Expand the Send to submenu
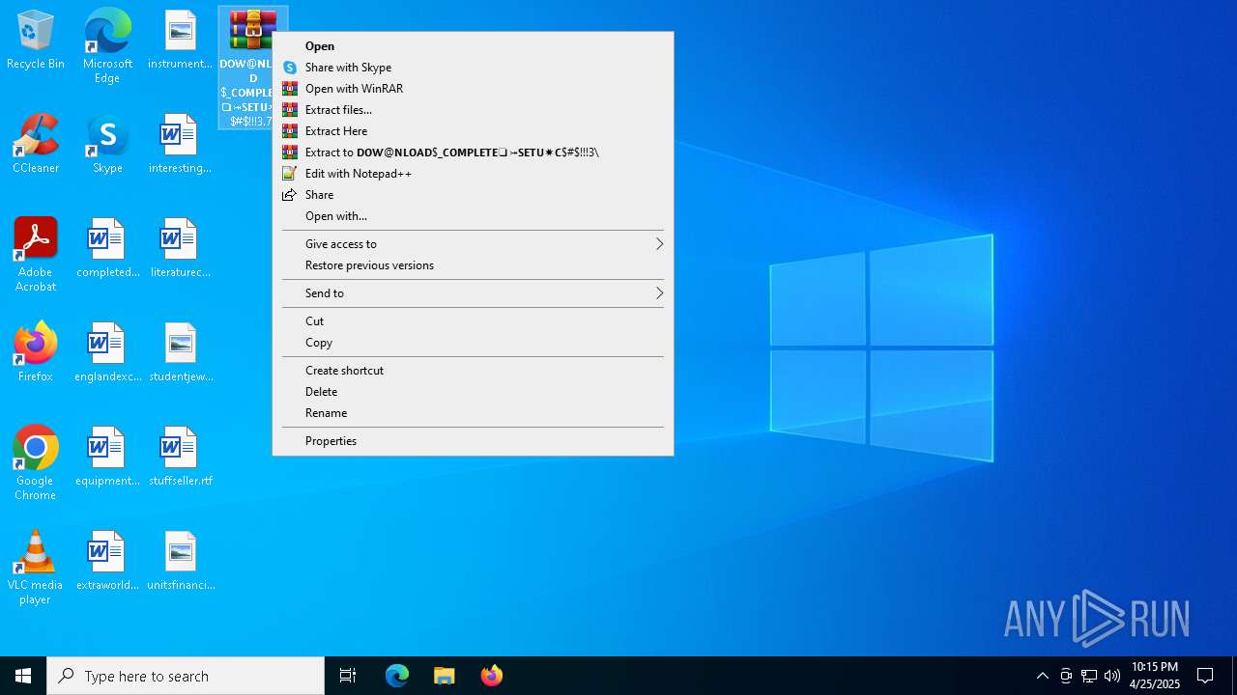The height and width of the screenshot is (695, 1237). pyautogui.click(x=473, y=293)
